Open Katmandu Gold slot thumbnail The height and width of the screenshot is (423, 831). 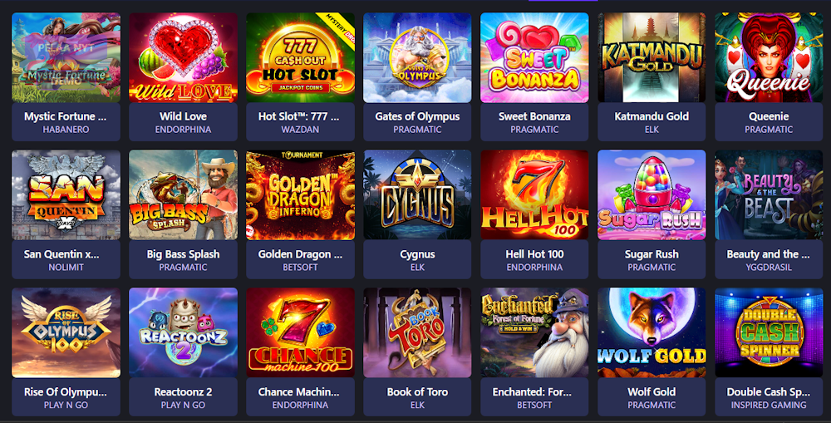click(x=652, y=58)
